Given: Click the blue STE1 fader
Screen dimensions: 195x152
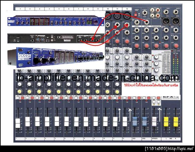Looking at the screenshot, I should coord(135,121).
